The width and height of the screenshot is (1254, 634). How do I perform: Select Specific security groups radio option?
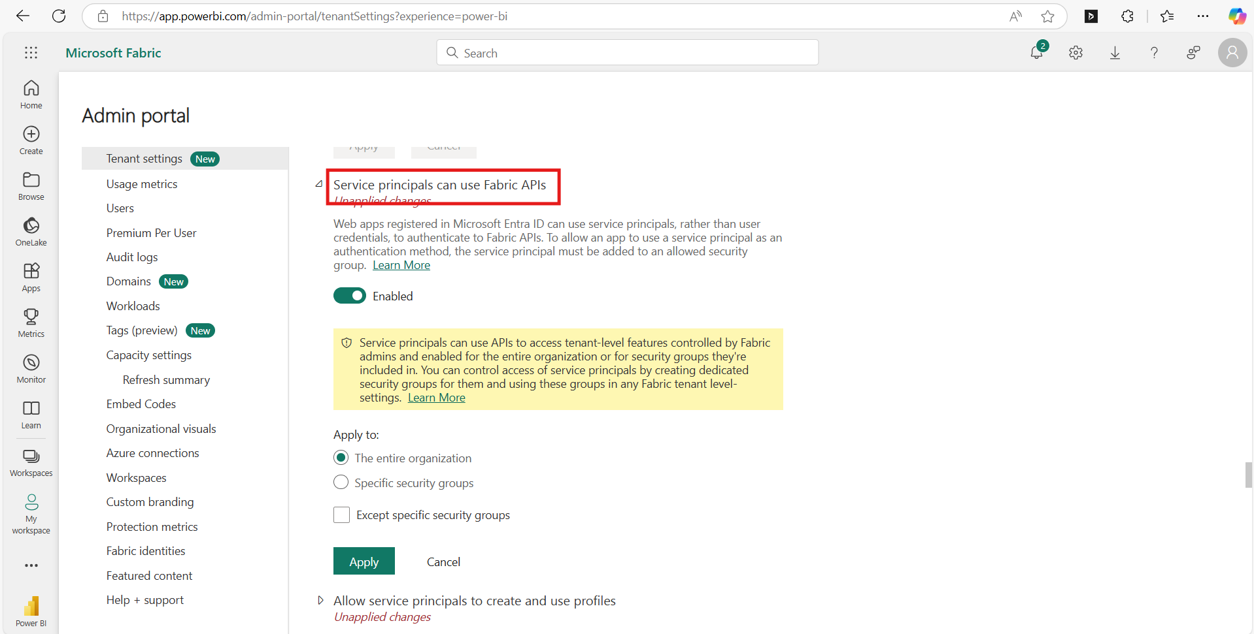[341, 483]
